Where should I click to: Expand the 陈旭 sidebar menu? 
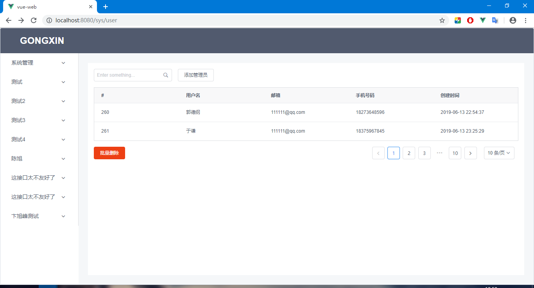pyautogui.click(x=39, y=158)
